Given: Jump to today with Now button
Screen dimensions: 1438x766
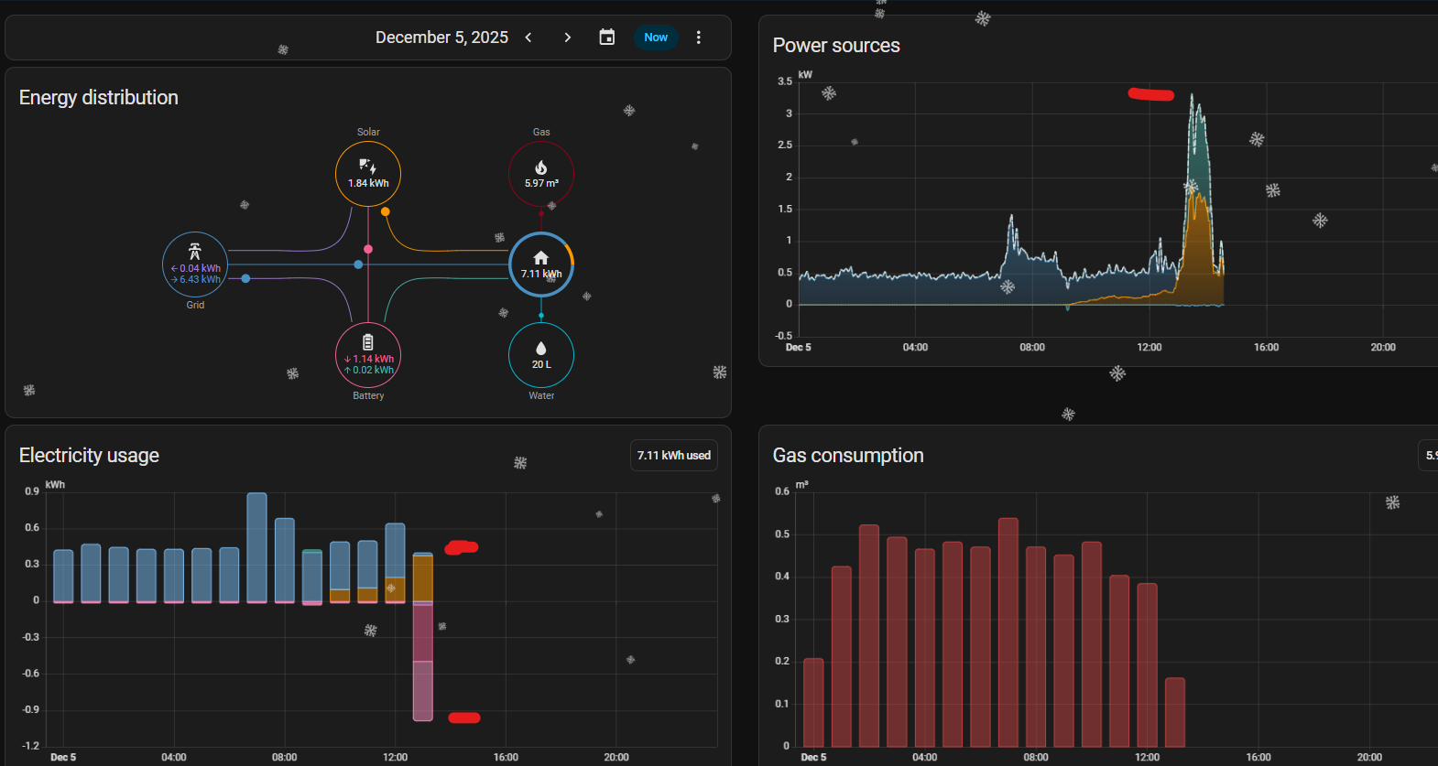Looking at the screenshot, I should pos(656,38).
